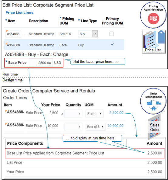
Task: Click the Primary Pricing UOM column header
Action: tap(112, 21)
